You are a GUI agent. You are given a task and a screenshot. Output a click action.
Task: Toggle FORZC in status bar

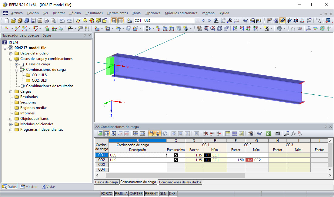(x=106, y=194)
